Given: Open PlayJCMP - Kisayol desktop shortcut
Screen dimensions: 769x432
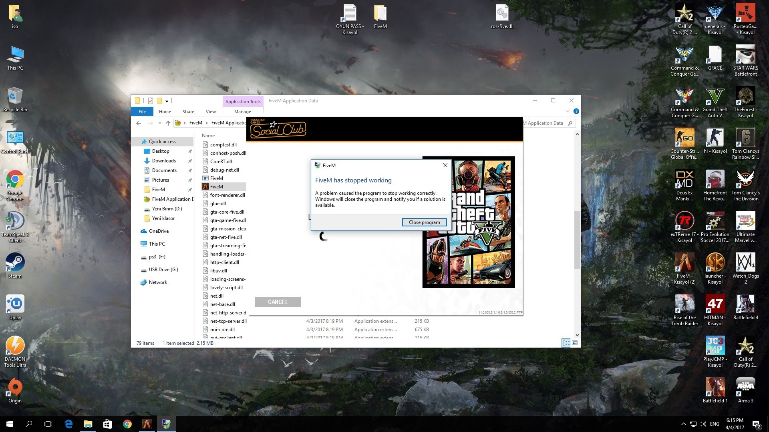Looking at the screenshot, I should pyautogui.click(x=715, y=352).
